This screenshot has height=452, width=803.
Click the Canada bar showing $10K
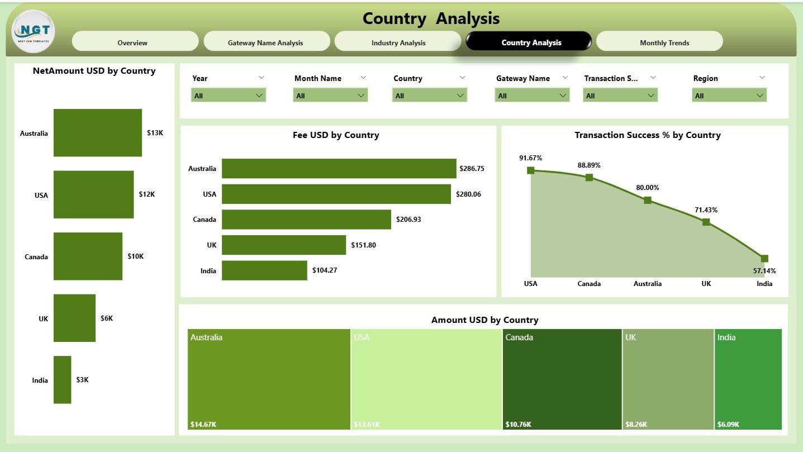pyautogui.click(x=87, y=256)
